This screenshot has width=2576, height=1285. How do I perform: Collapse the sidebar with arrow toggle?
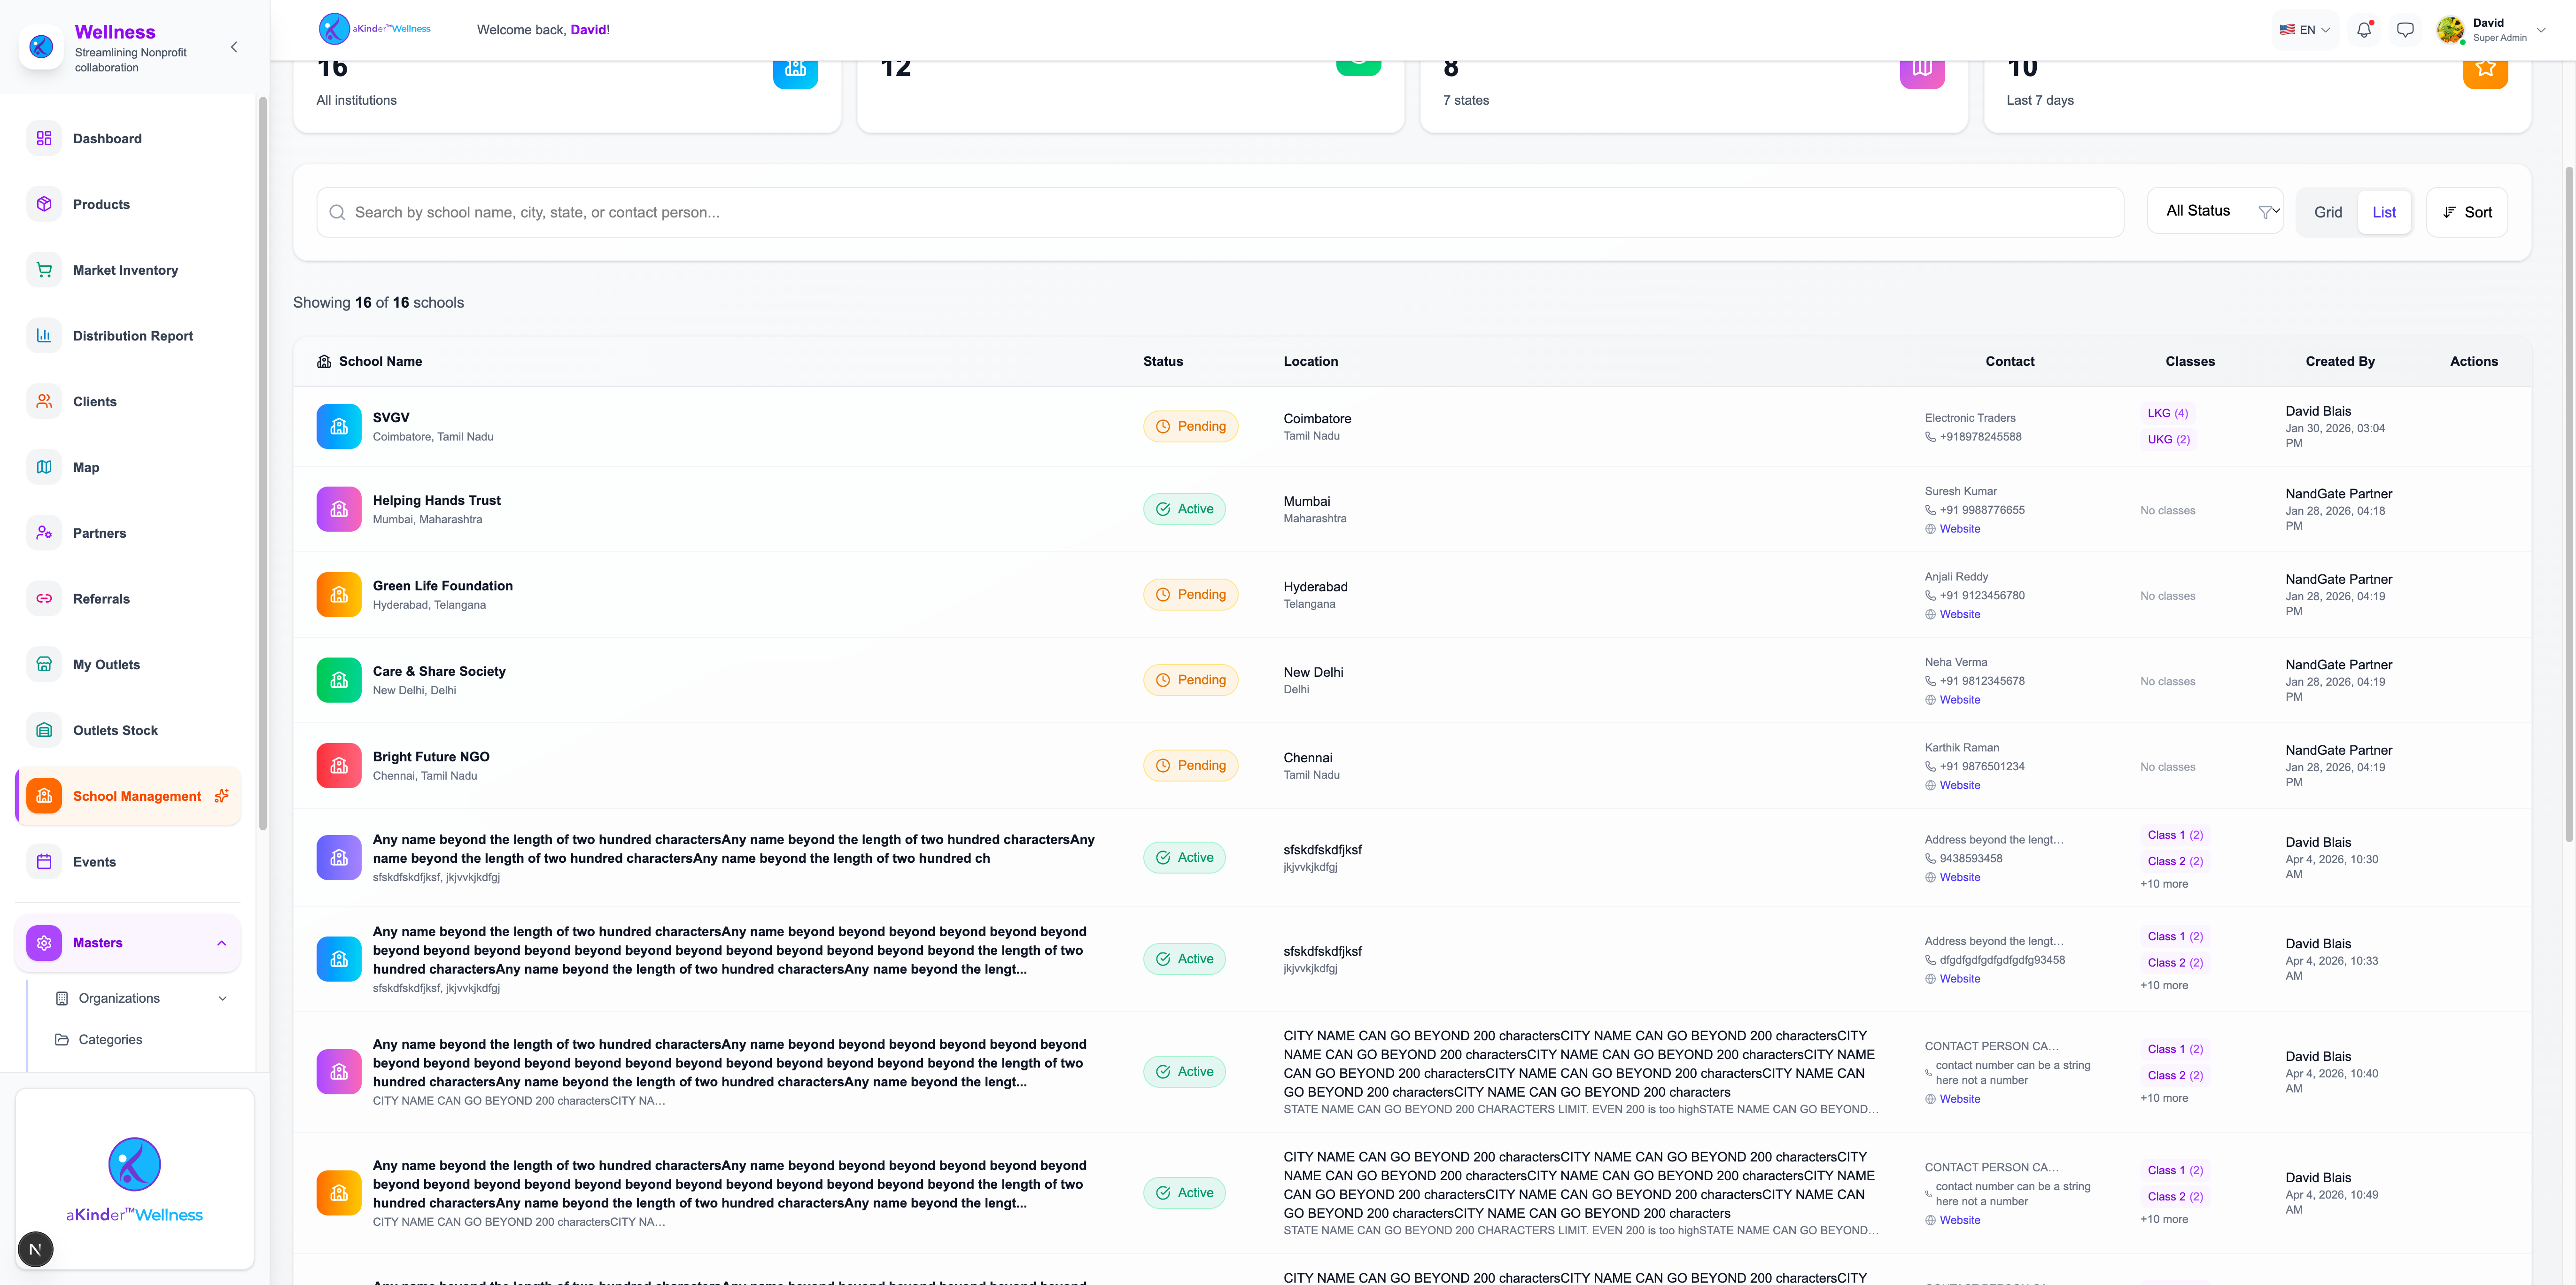[234, 47]
